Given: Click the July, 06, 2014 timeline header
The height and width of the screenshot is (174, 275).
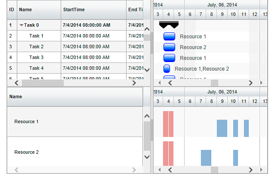Looking at the screenshot, I should pos(222,5).
